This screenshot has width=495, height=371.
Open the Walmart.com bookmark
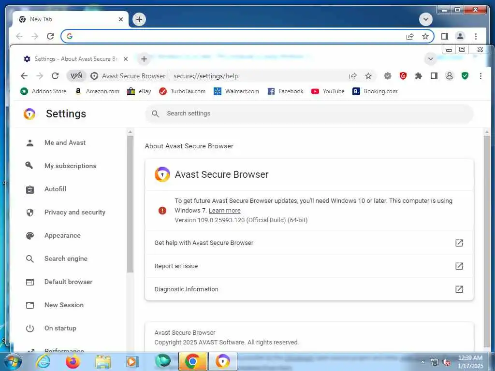(x=236, y=91)
